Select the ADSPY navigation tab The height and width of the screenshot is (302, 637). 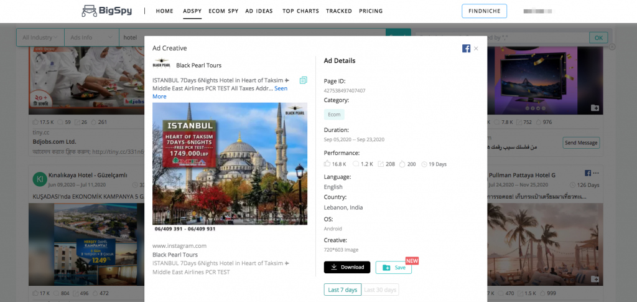[192, 11]
